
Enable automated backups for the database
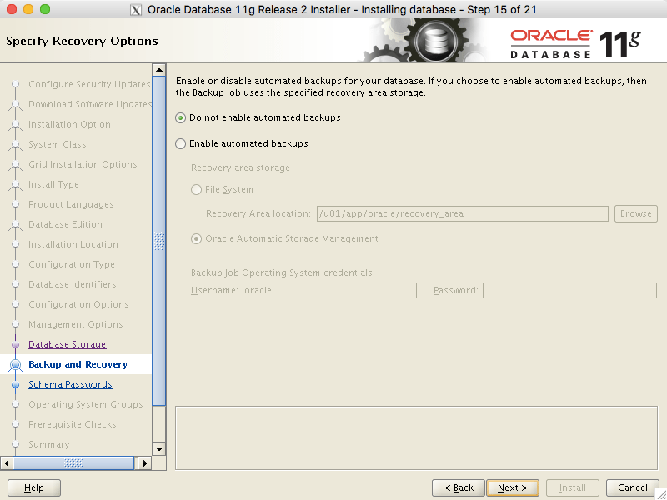coord(180,143)
